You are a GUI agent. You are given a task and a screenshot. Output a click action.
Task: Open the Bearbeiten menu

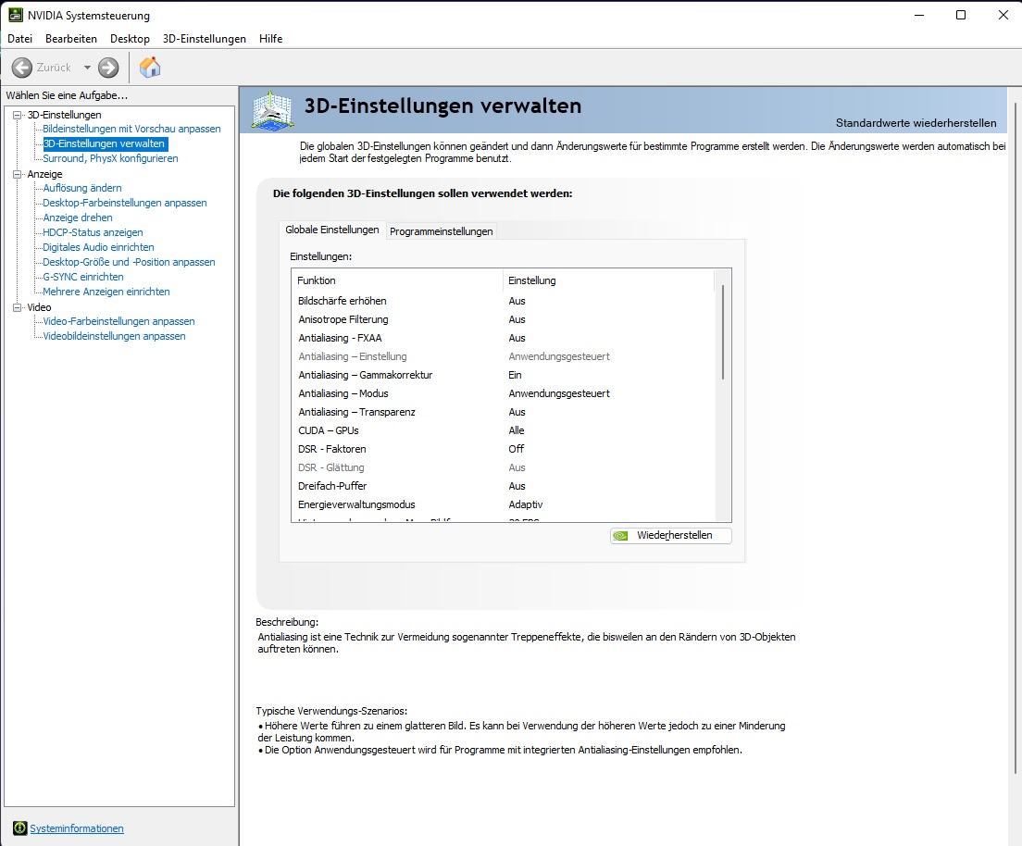(71, 39)
